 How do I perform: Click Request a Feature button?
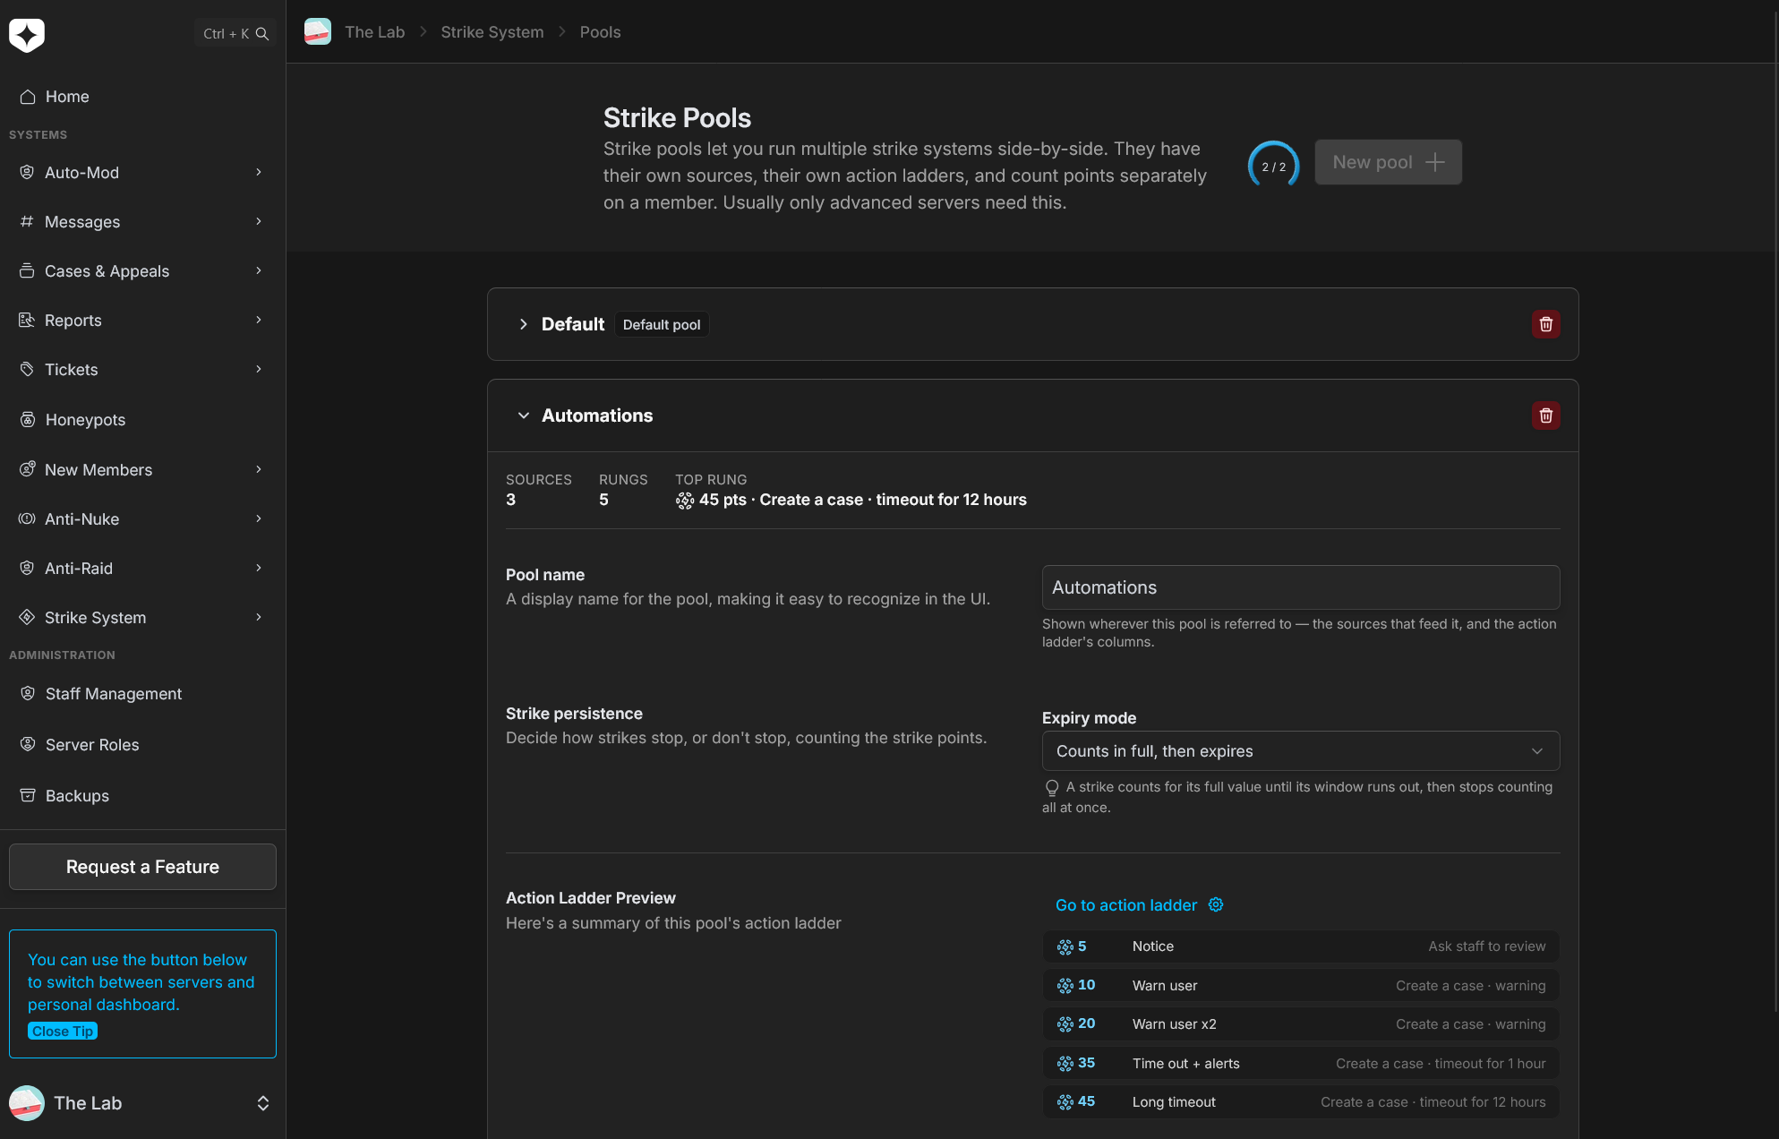pos(142,867)
